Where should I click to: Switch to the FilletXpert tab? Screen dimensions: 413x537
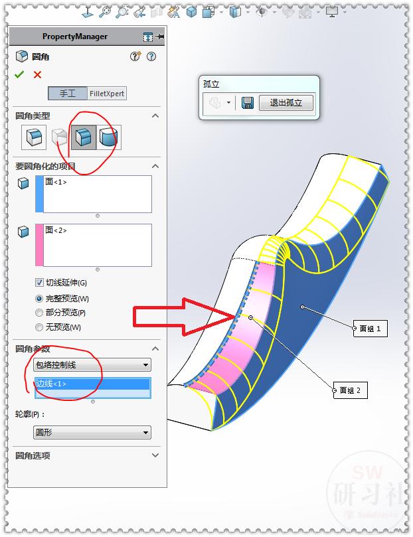(x=107, y=94)
